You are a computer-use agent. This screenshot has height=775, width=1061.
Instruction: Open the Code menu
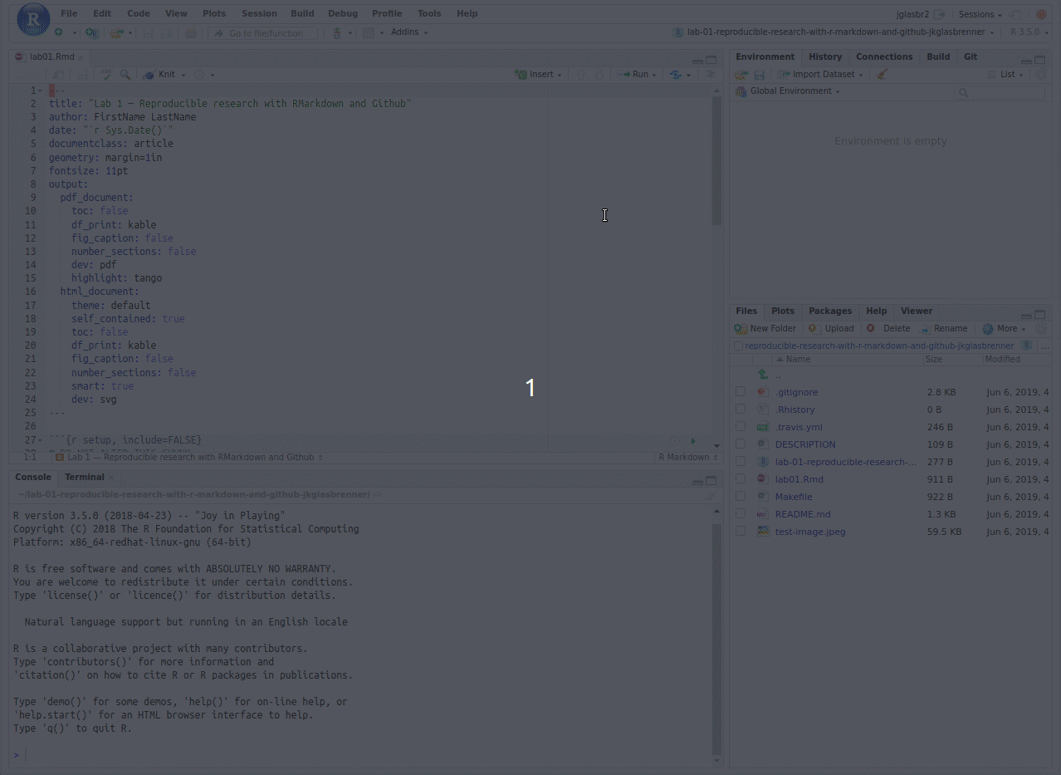point(139,13)
